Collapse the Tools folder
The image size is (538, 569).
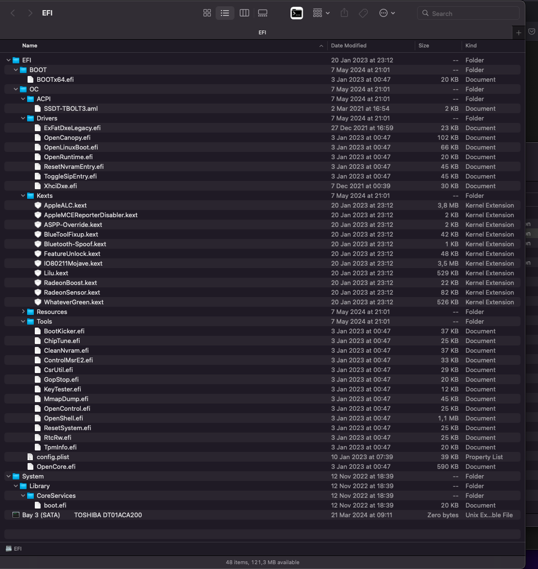(x=23, y=321)
